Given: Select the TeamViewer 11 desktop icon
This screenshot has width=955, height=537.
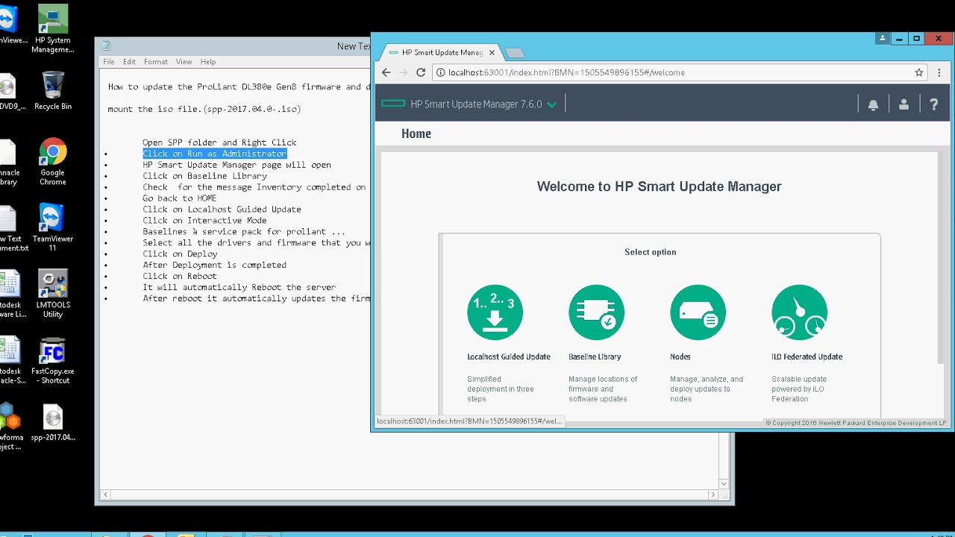Looking at the screenshot, I should tap(52, 227).
